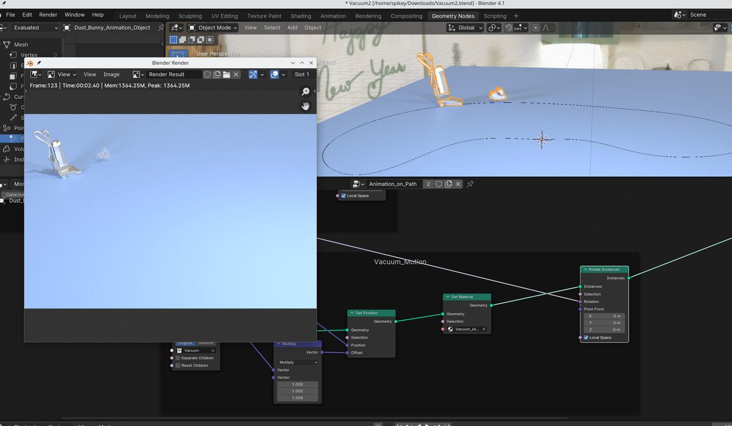This screenshot has height=426, width=732.
Task: Unlink the Render Result image with X
Action: coord(236,74)
